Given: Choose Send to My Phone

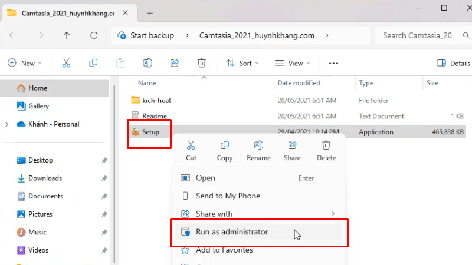Looking at the screenshot, I should point(228,196).
